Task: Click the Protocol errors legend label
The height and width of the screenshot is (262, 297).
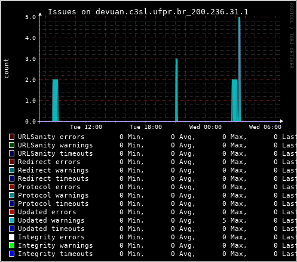Action: point(49,187)
